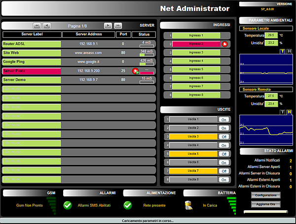Click the battery charging icon
296x224 pixels.
pos(188,205)
